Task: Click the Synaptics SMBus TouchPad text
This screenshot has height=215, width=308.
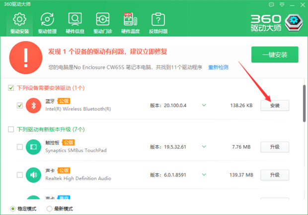Action: pos(76,151)
